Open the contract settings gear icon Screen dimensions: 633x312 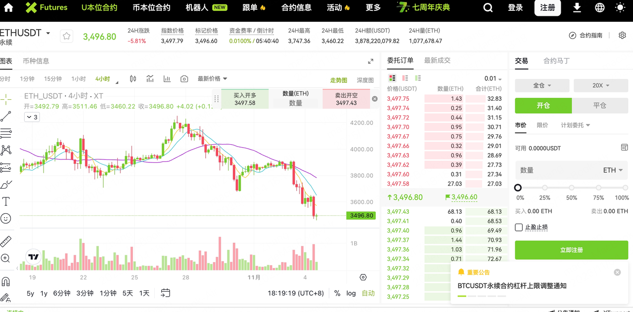tap(623, 35)
